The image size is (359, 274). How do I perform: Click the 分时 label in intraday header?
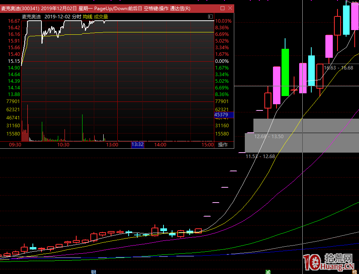(76, 17)
